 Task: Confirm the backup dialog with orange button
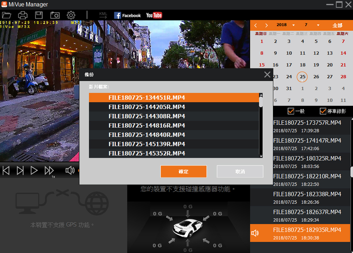[x=183, y=172]
